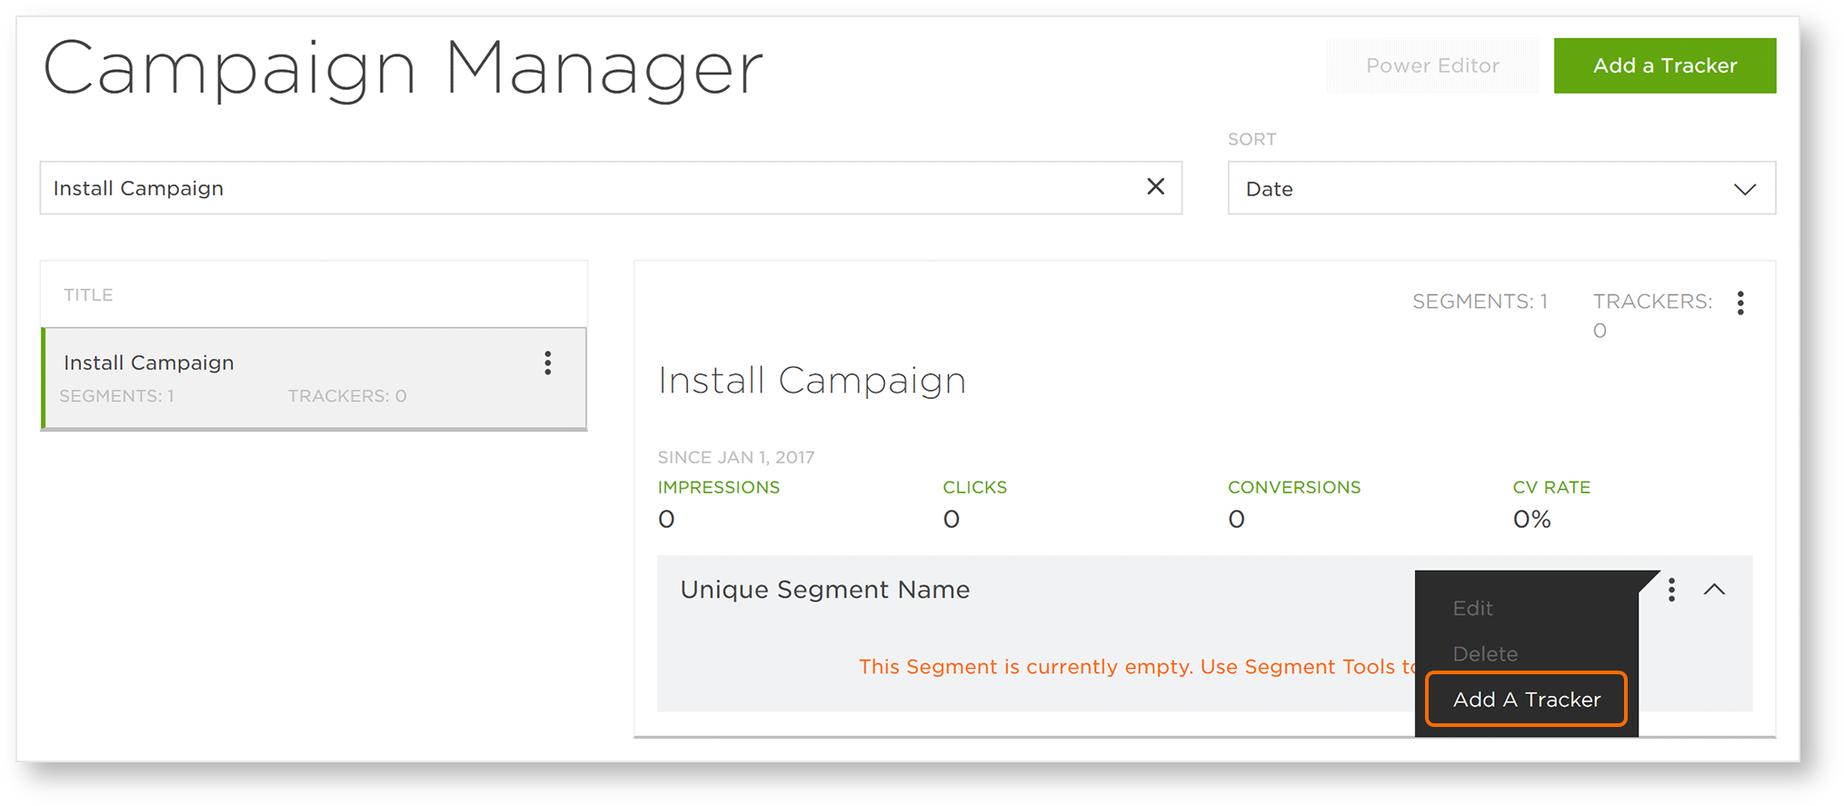Image resolution: width=1844 pixels, height=806 pixels.
Task: Click the CONVERSIONS metric label
Action: [1294, 487]
